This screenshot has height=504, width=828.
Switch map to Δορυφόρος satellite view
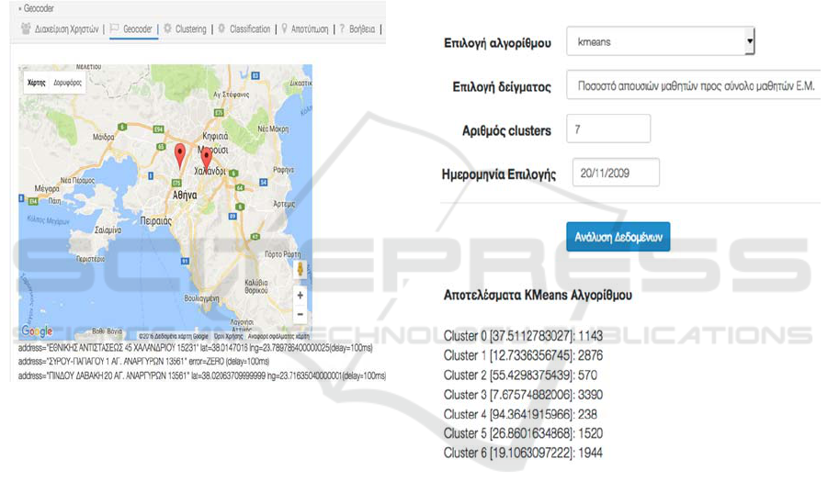coord(68,83)
